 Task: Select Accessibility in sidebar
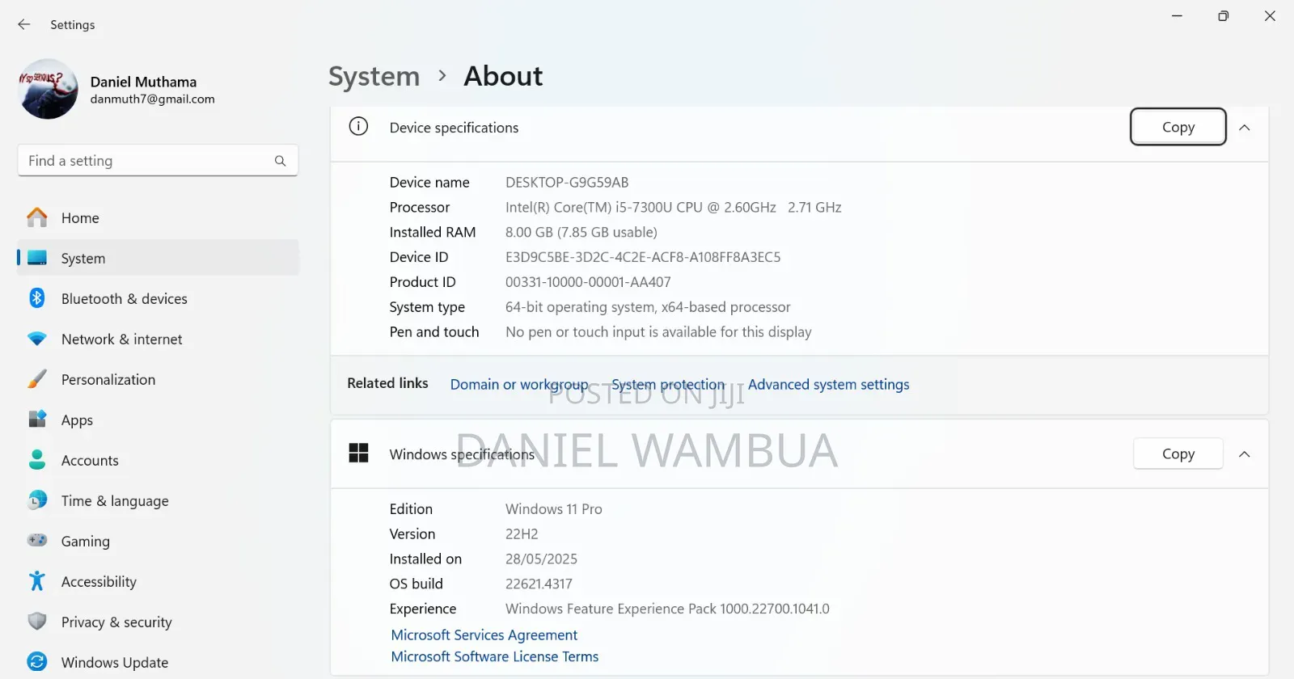point(159,581)
